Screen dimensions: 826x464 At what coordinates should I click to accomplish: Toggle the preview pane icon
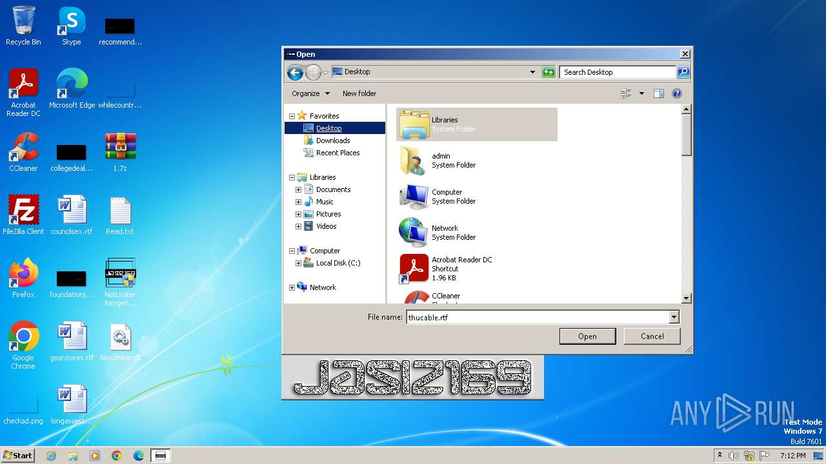pyautogui.click(x=659, y=93)
